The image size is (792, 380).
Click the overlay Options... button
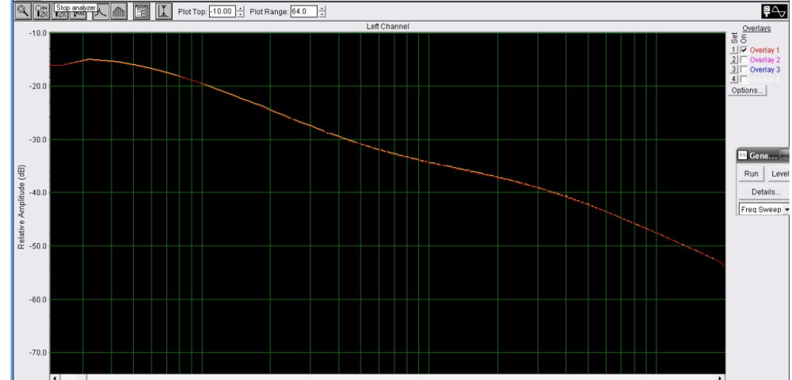click(747, 90)
